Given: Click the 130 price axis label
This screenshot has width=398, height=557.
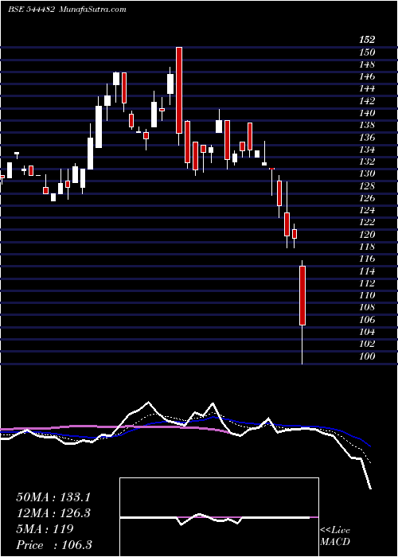Looking at the screenshot, I should coord(367,173).
